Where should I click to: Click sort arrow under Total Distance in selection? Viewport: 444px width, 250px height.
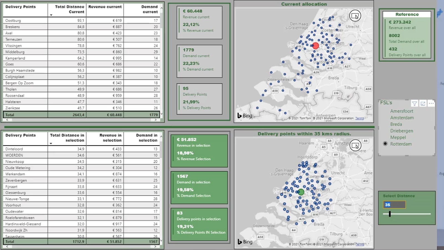51,144
